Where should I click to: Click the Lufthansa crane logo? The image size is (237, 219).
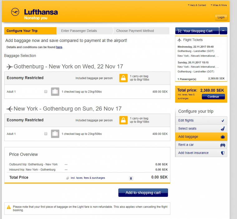click(x=15, y=12)
